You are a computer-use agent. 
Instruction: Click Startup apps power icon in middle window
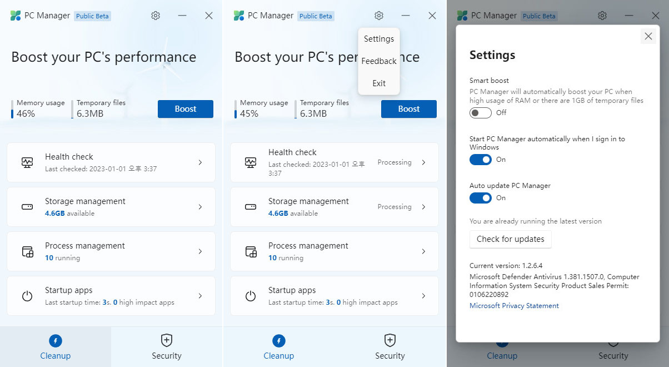pos(251,296)
